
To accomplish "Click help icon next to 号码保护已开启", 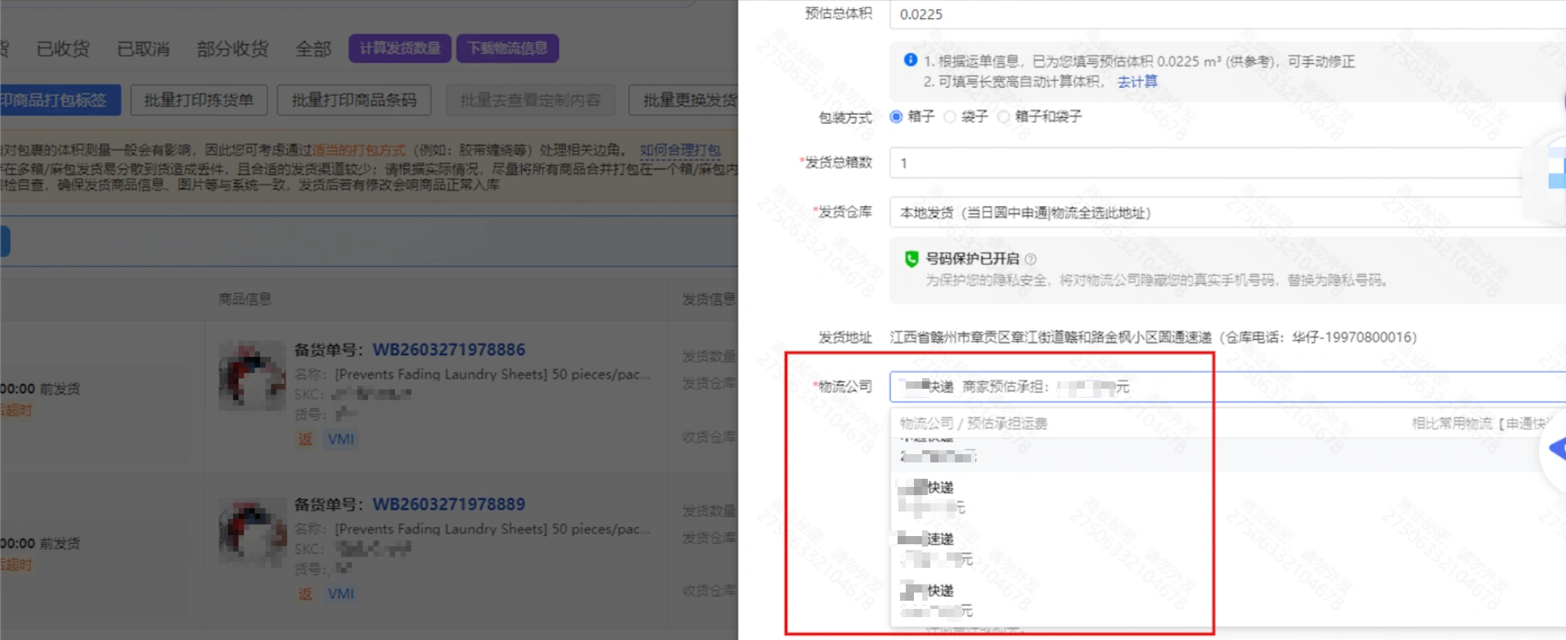I will 1031,259.
